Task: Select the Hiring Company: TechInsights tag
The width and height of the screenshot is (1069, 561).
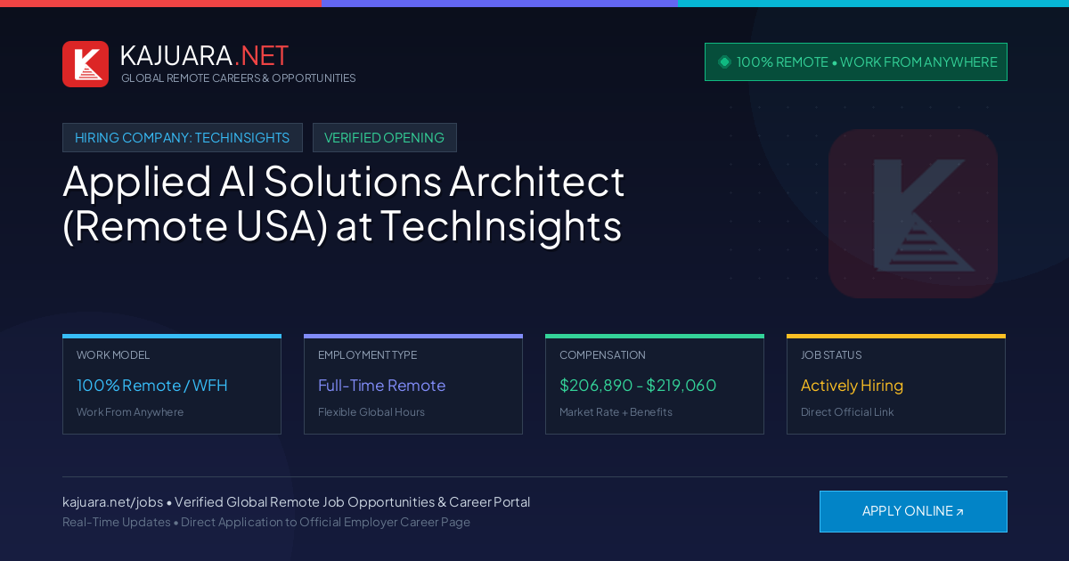Action: [x=183, y=137]
